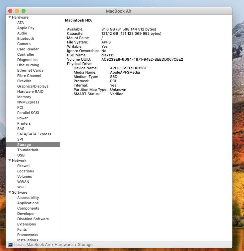
Task: Open Firewall under Network
Action: 24,166
